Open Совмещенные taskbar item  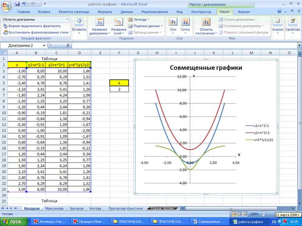[209, 222]
